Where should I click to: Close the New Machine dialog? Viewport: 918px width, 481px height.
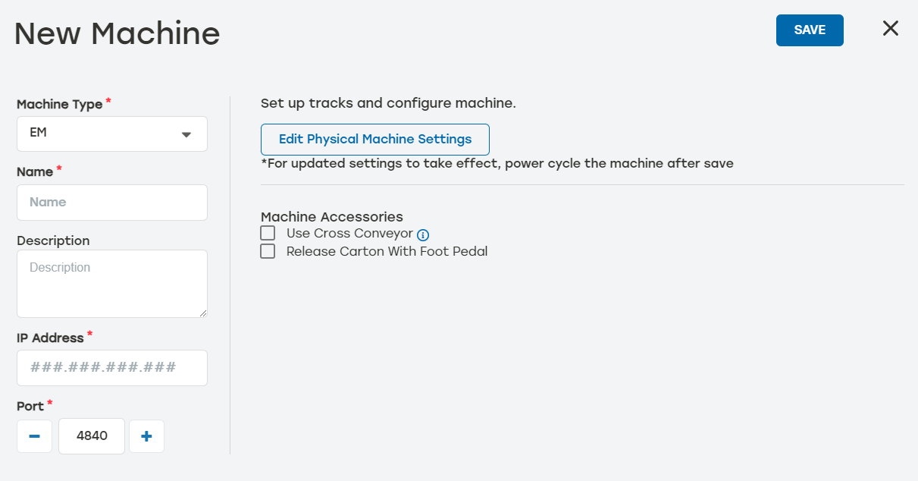890,29
